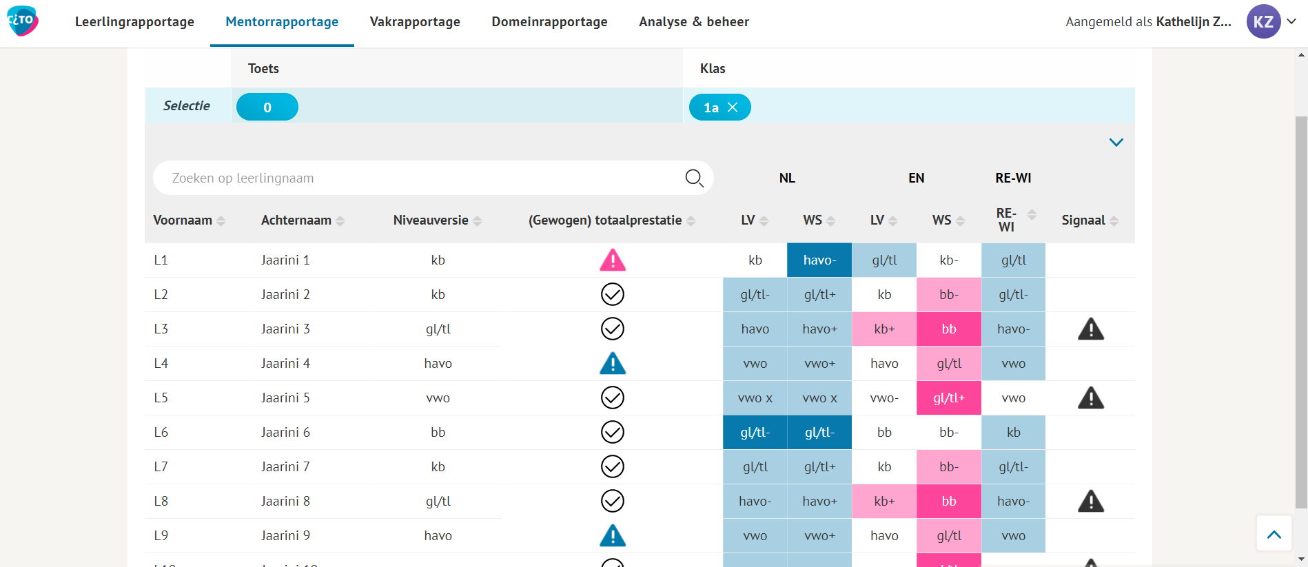
Task: Click the search magnifier icon
Action: [x=694, y=178]
